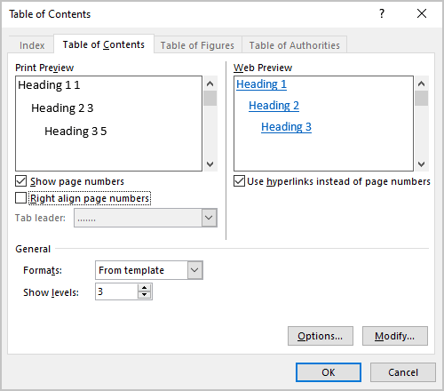The width and height of the screenshot is (444, 391).
Task: Click up arrow of Web Preview scrollbar
Action: (x=421, y=84)
